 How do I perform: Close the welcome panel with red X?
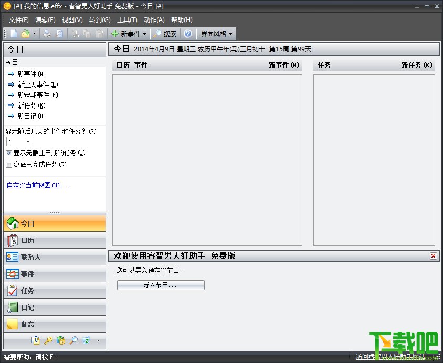[433, 256]
